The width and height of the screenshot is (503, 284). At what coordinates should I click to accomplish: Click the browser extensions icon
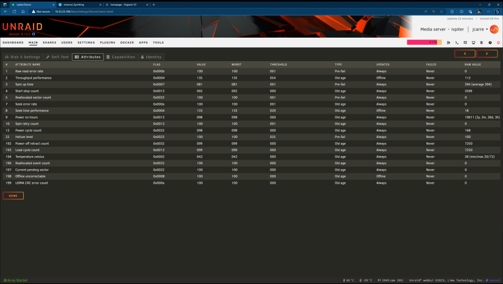click(452, 12)
